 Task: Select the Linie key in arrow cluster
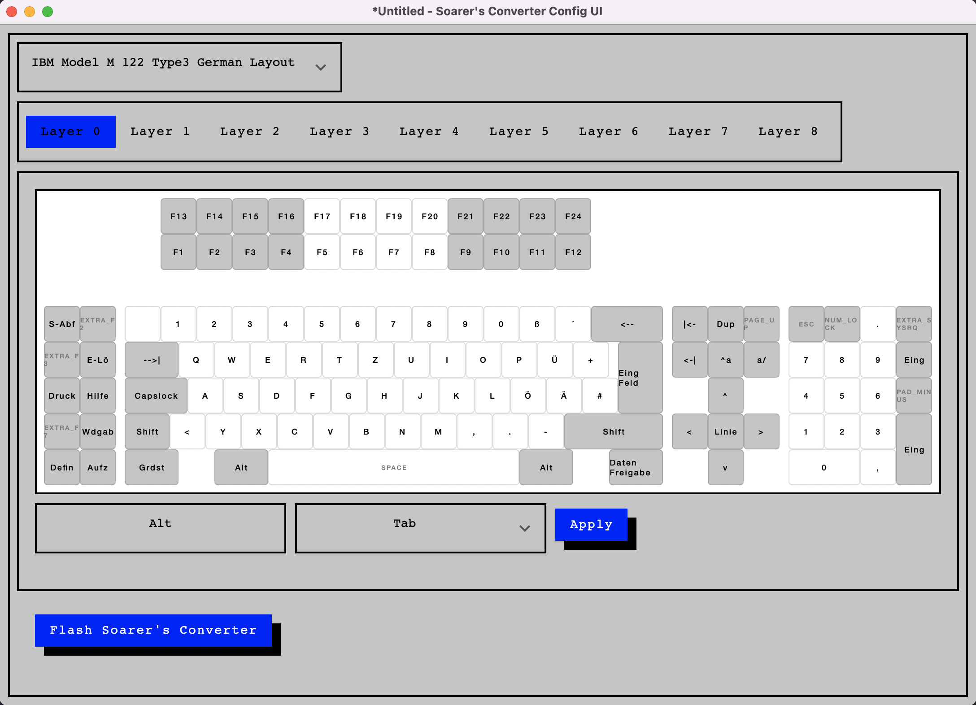(725, 432)
